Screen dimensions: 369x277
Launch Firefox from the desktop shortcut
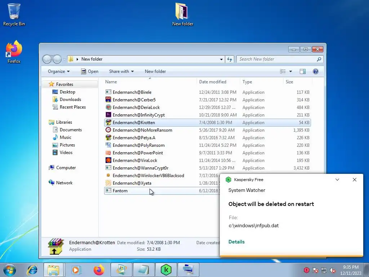14,52
